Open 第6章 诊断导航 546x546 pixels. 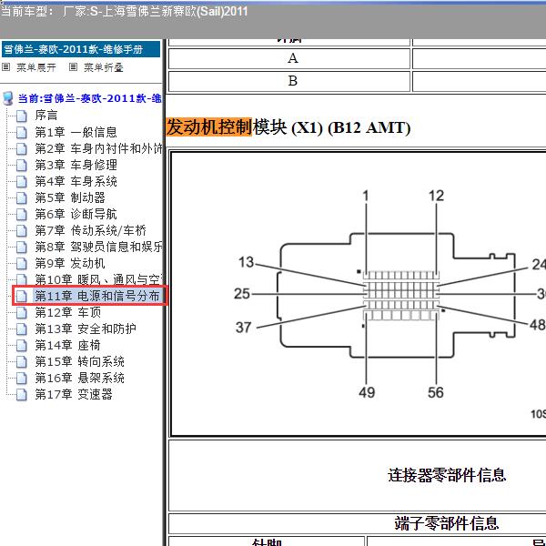[76, 214]
